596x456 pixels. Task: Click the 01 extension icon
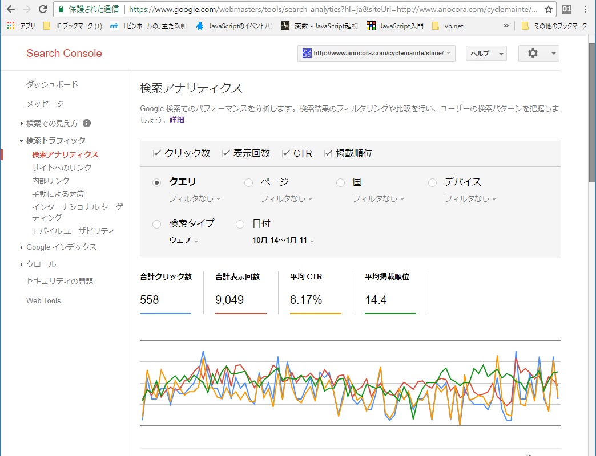pyautogui.click(x=567, y=9)
